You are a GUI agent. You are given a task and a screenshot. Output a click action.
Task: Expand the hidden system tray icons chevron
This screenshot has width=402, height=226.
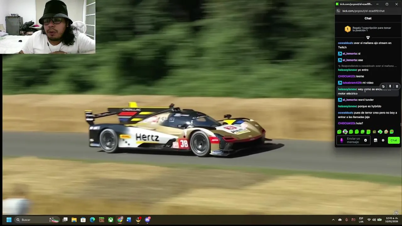tap(333, 220)
